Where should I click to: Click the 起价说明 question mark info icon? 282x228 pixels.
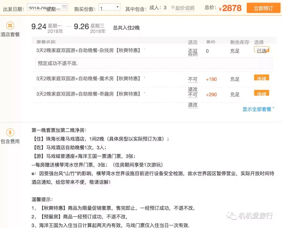click(173, 8)
